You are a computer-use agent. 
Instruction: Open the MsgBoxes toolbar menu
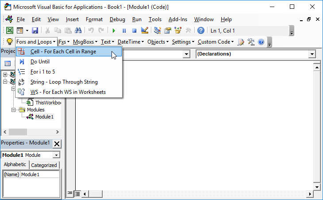click(x=85, y=42)
